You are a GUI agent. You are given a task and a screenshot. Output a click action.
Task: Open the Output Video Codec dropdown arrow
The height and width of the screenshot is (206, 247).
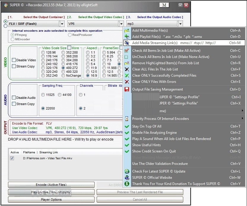tap(121, 24)
